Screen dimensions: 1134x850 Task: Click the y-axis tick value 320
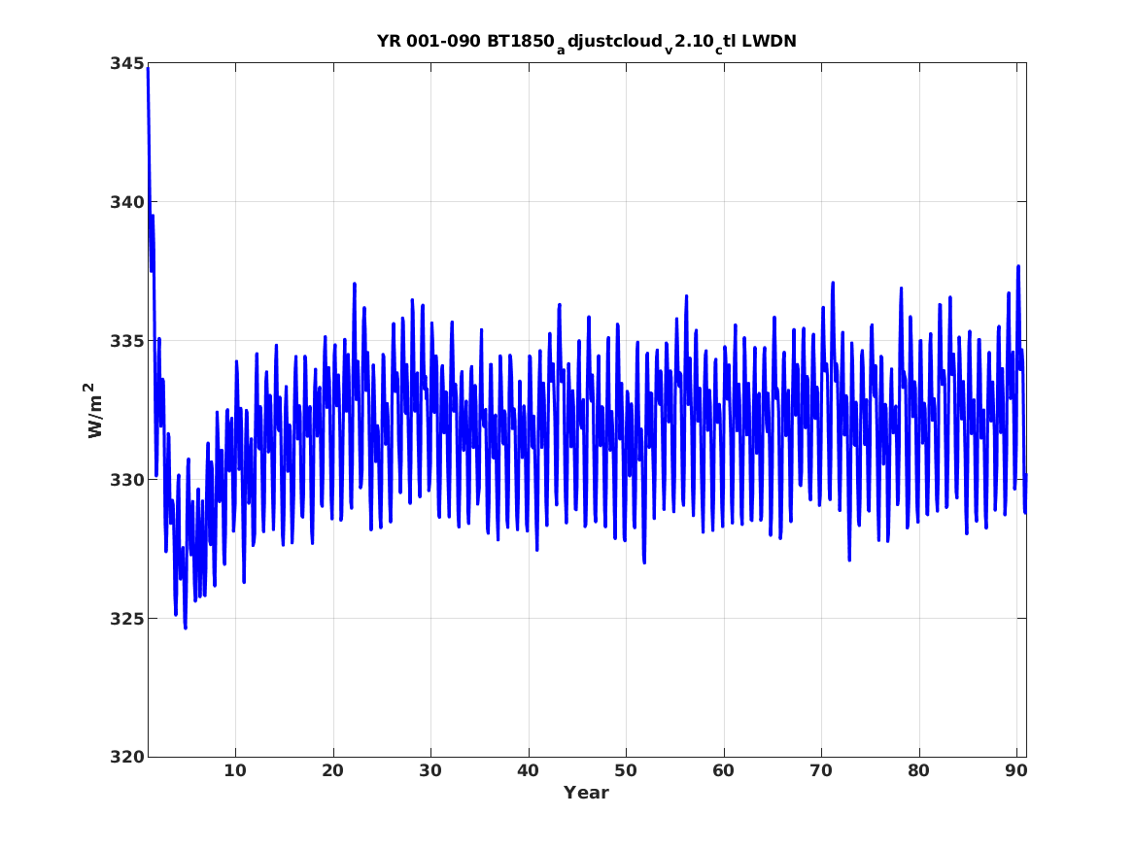(127, 757)
